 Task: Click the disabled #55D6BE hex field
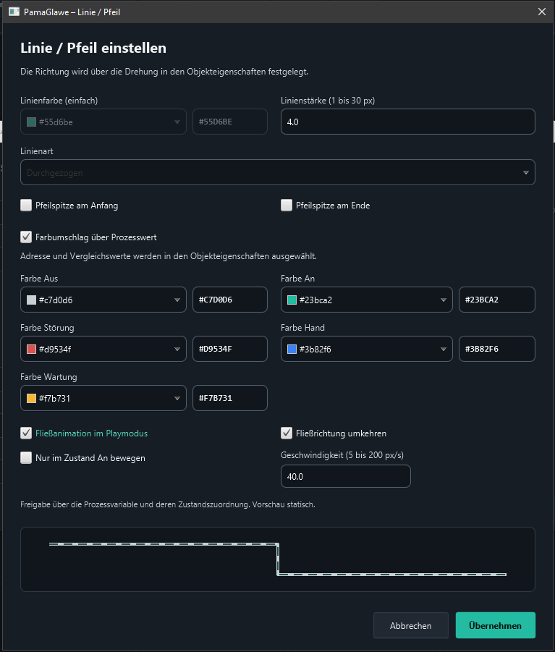(x=230, y=122)
